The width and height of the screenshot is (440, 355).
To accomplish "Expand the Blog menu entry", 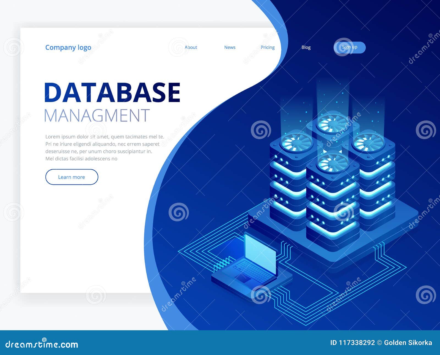I will click(306, 47).
